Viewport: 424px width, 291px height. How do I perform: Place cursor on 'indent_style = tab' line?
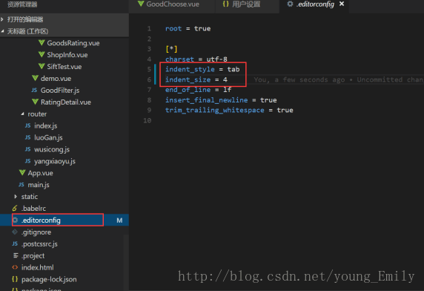point(202,69)
